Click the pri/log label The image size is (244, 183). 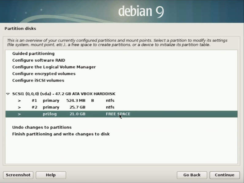[50, 114]
